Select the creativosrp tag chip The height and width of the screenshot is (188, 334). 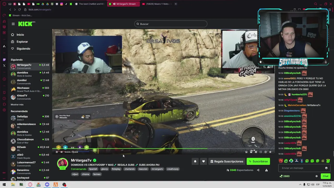tap(173, 169)
